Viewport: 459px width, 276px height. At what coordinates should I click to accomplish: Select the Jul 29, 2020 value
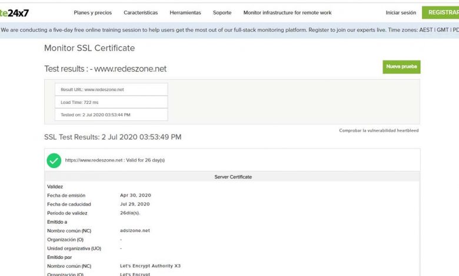(135, 204)
